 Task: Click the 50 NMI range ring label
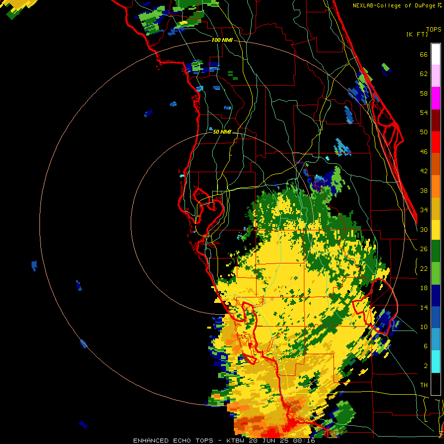point(222,132)
